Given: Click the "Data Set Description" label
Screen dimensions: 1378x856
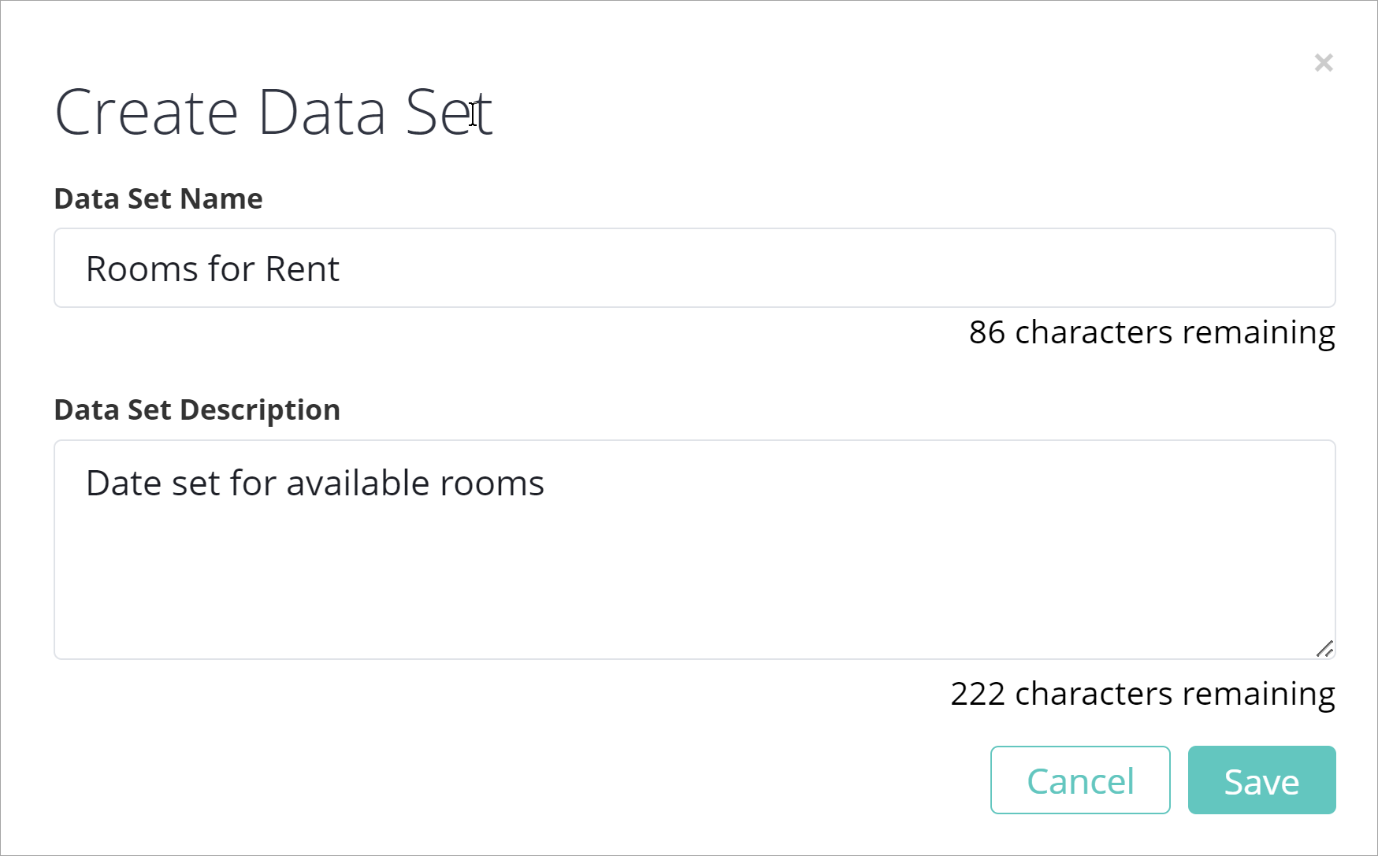Looking at the screenshot, I should pos(197,410).
